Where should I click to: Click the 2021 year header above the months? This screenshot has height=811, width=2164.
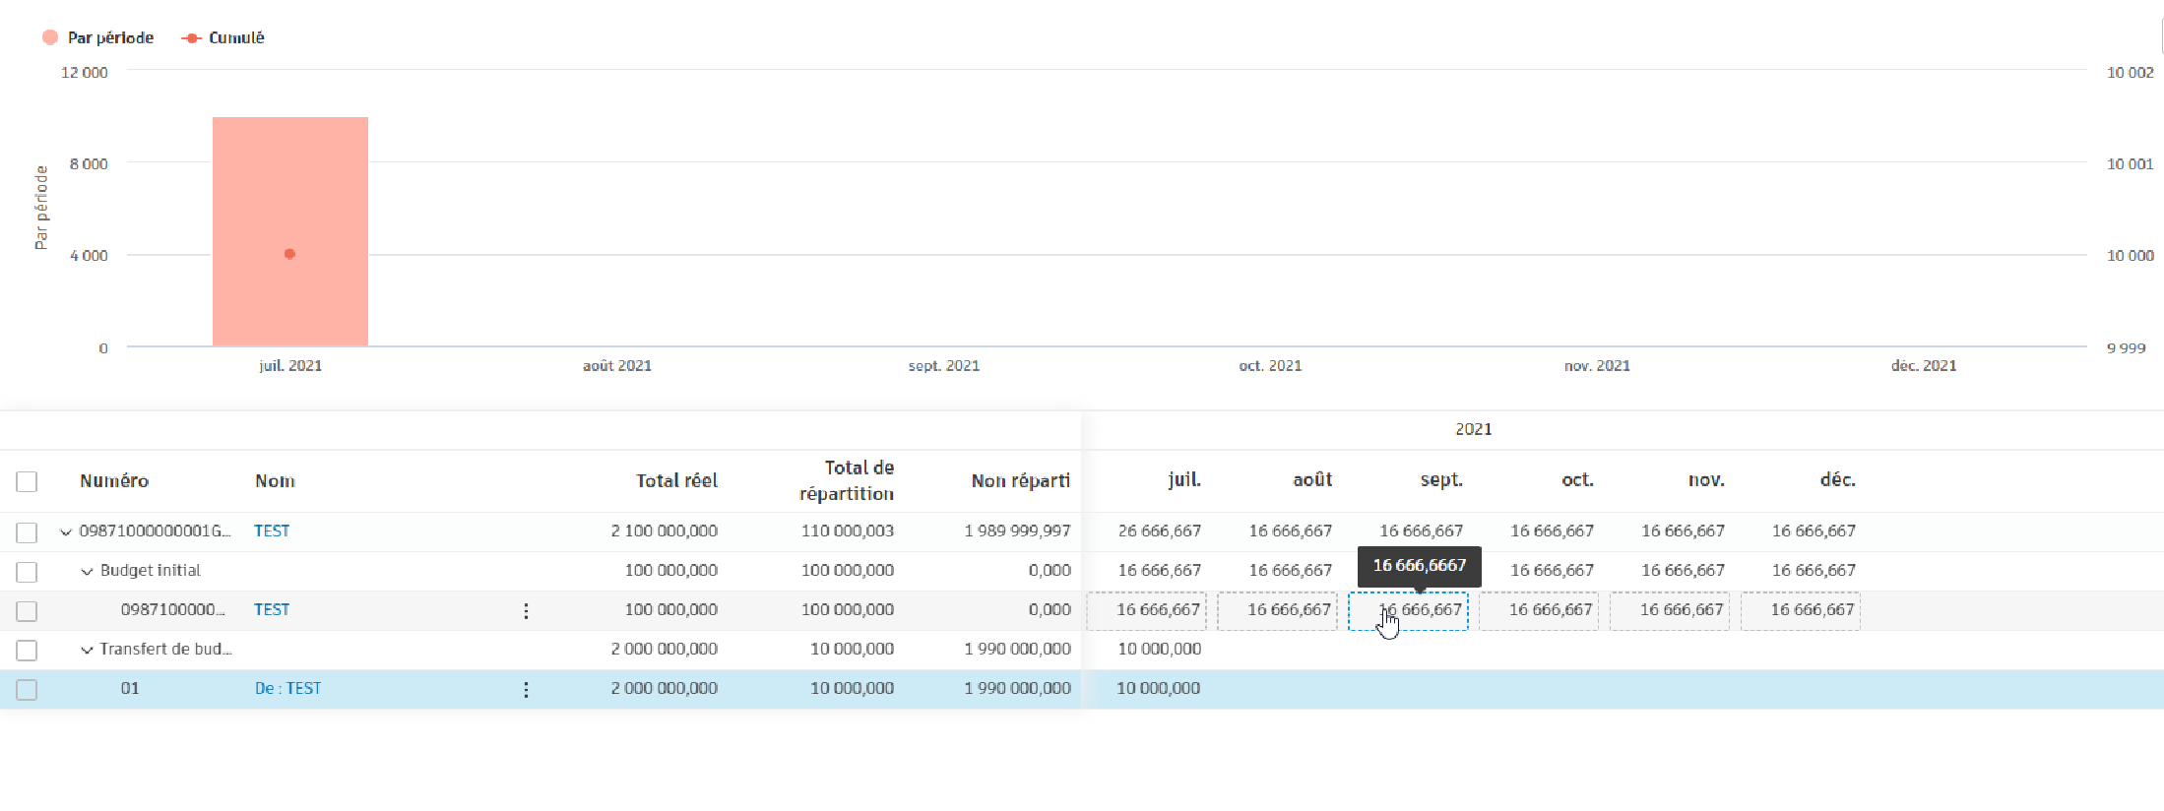1473,429
